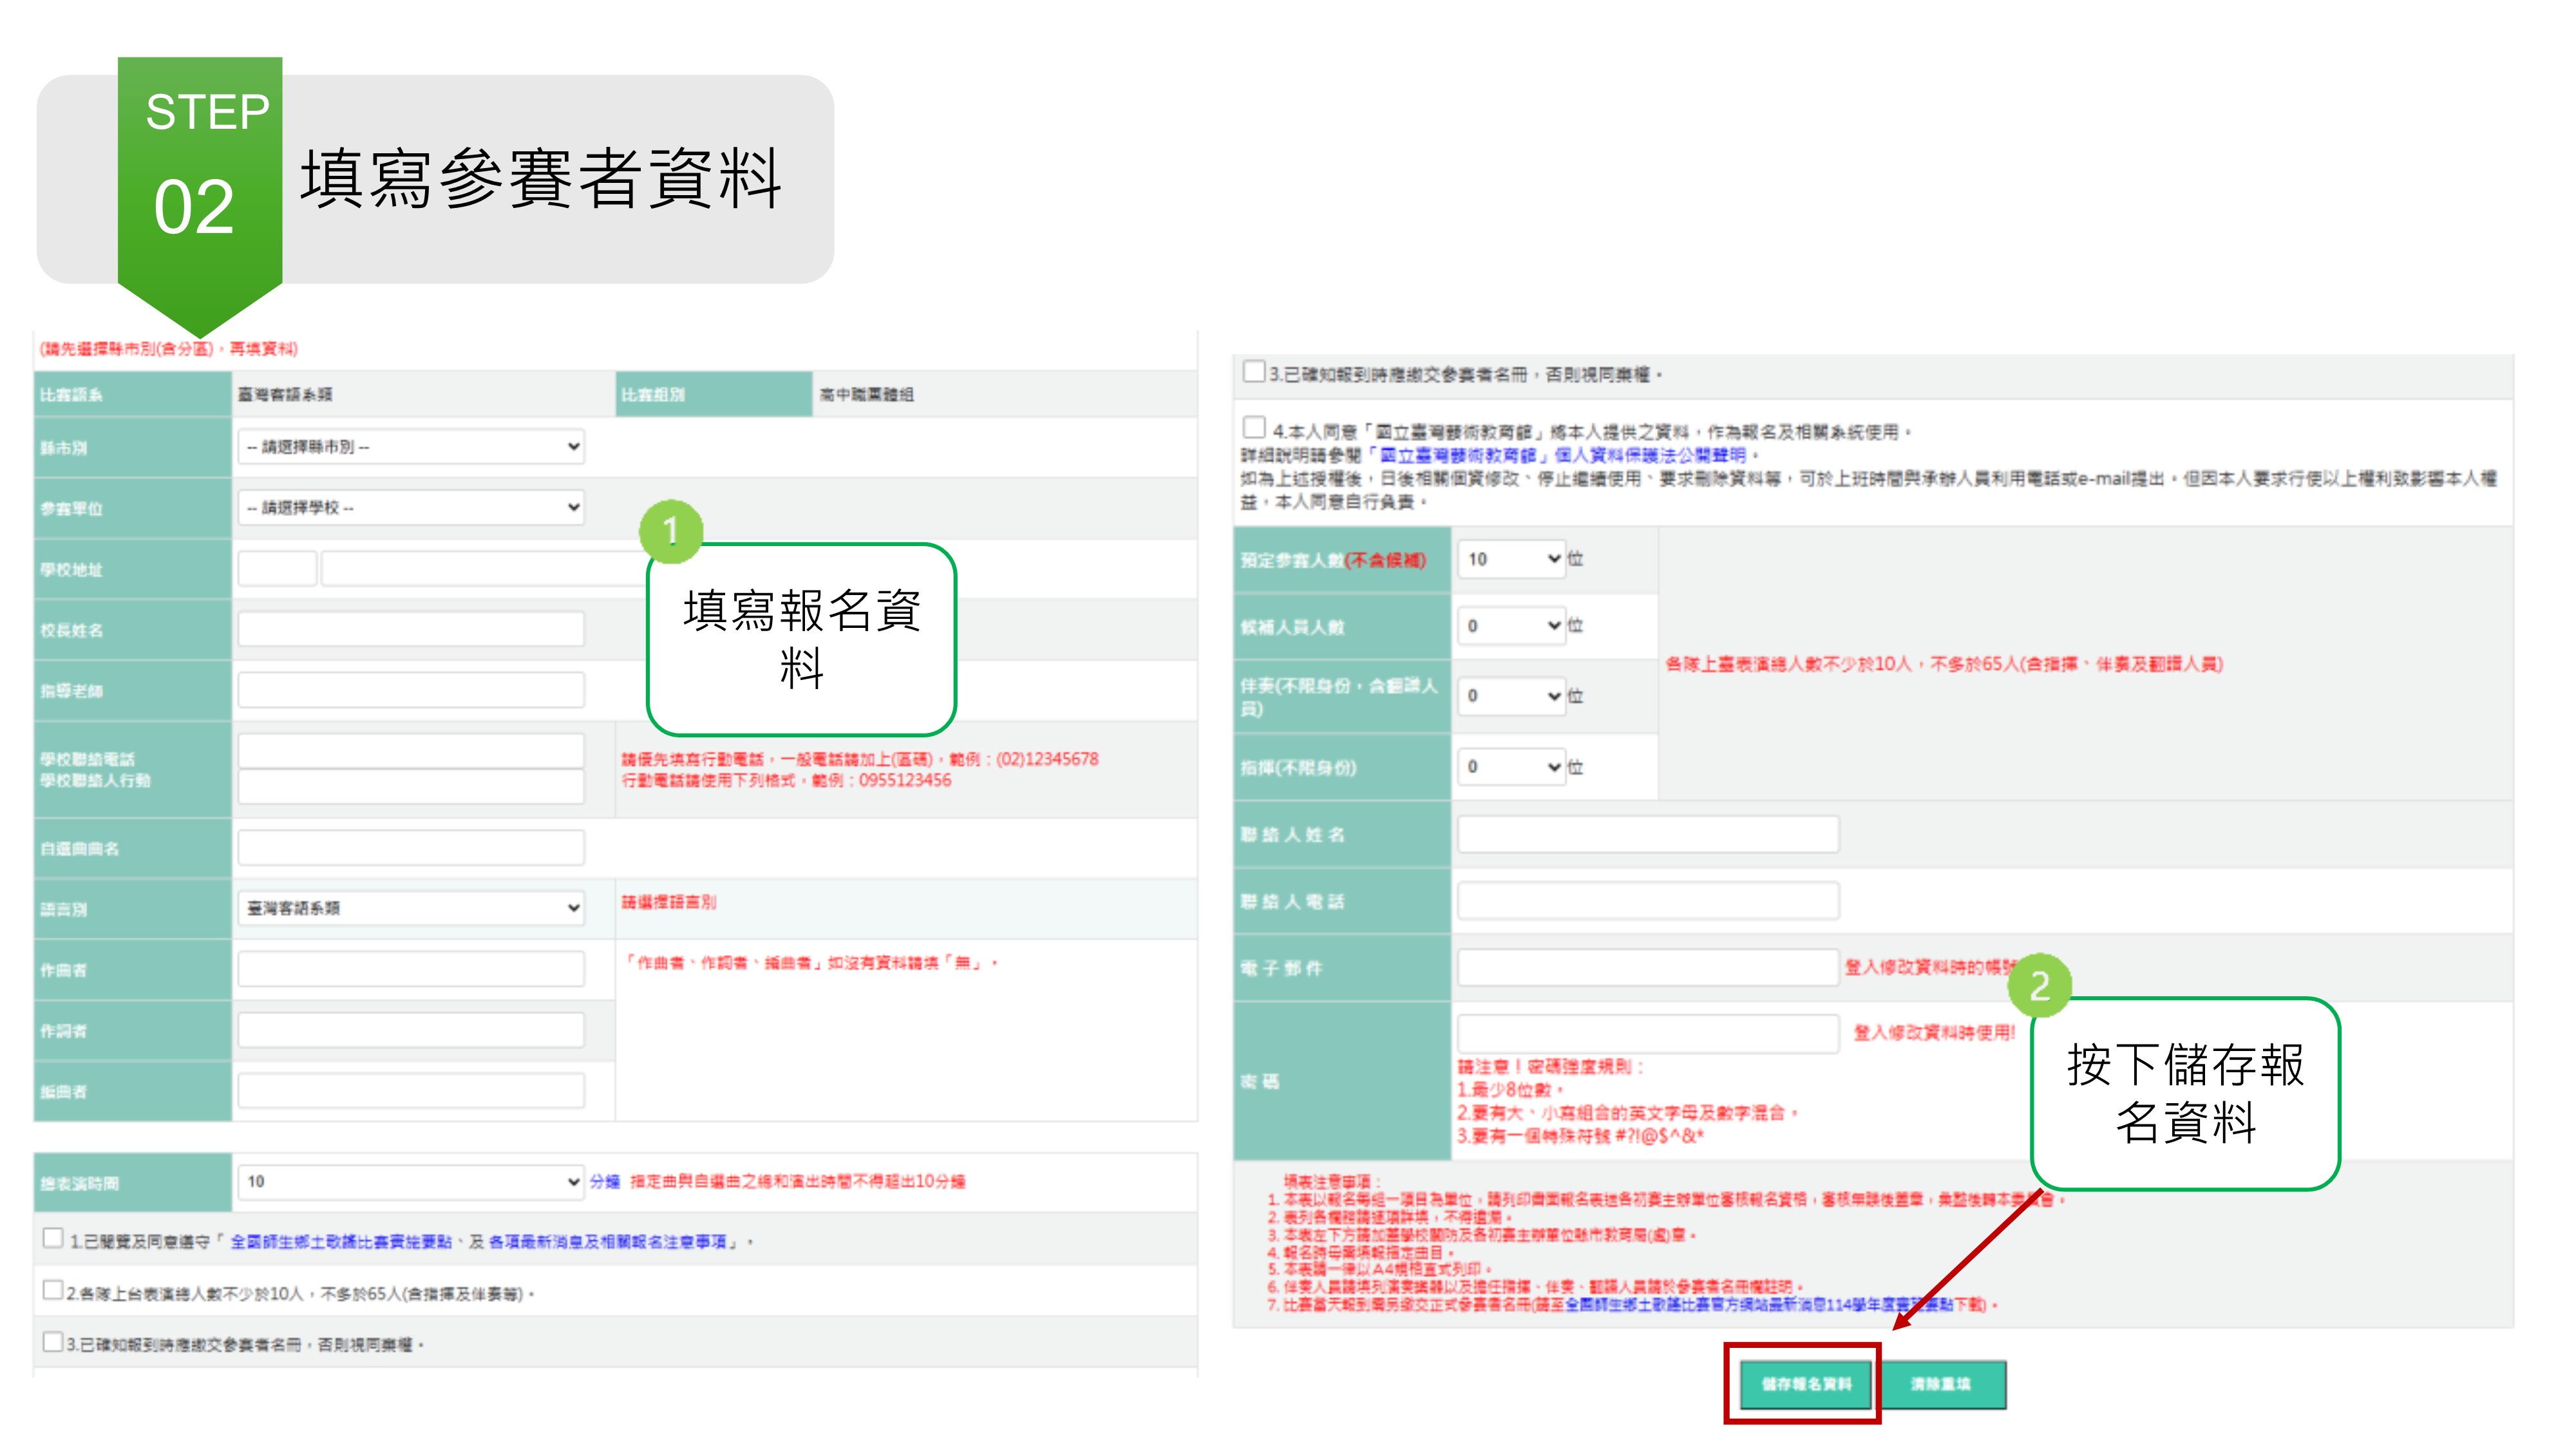The image size is (2576, 1449).
Task: Check box 4 agreeing to personal data use
Action: coord(1254,428)
